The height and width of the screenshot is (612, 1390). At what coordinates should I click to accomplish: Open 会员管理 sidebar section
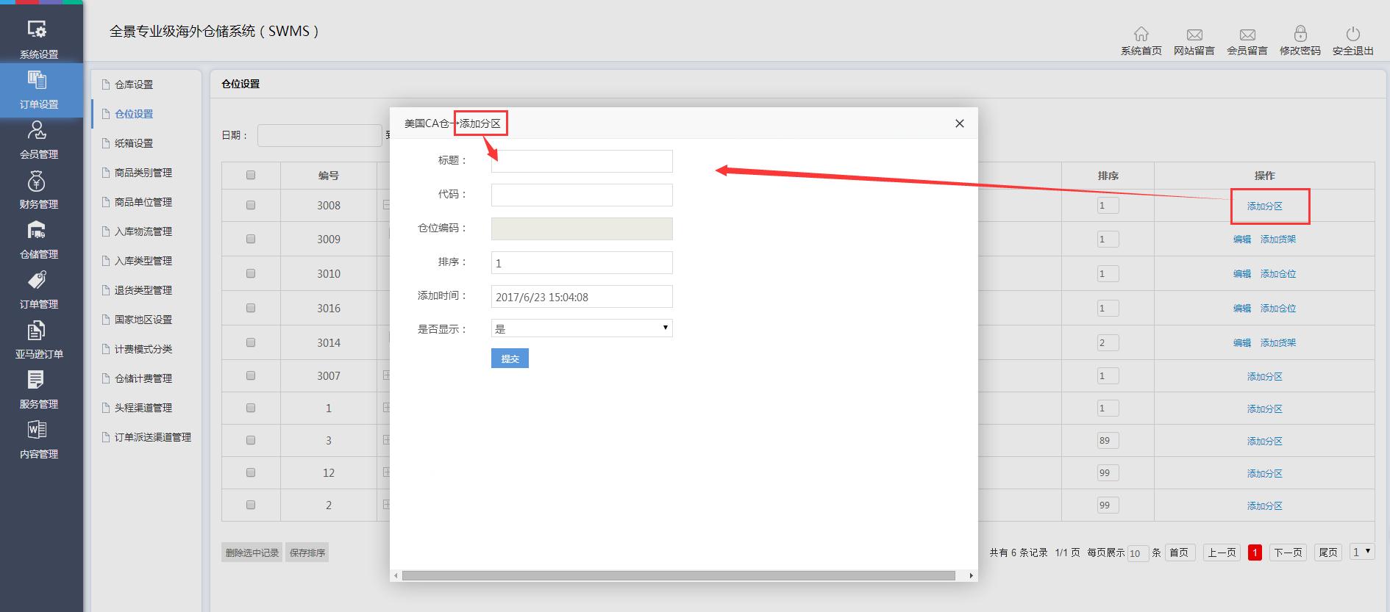tap(38, 140)
